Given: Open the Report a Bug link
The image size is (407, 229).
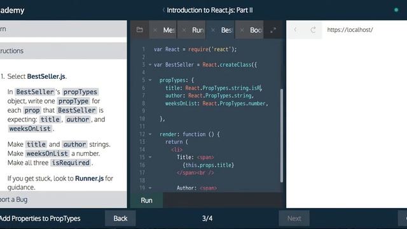Looking at the screenshot, I should [14, 199].
